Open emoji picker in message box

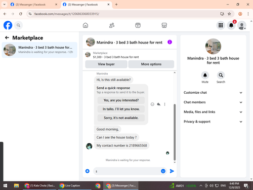(163, 171)
